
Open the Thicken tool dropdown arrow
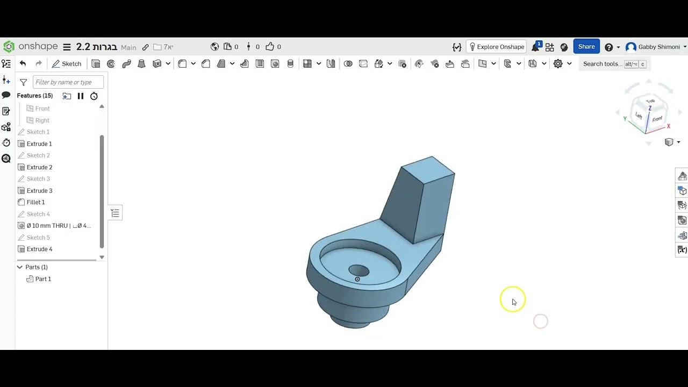pos(168,64)
